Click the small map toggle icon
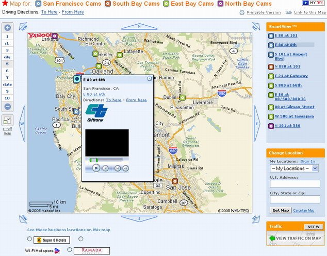This screenshot has width=327, height=256. [7, 121]
